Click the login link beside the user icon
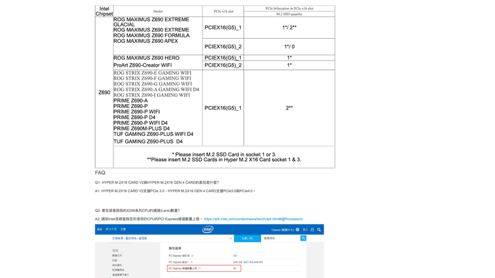The height and width of the screenshot is (278, 495). pos(305,230)
